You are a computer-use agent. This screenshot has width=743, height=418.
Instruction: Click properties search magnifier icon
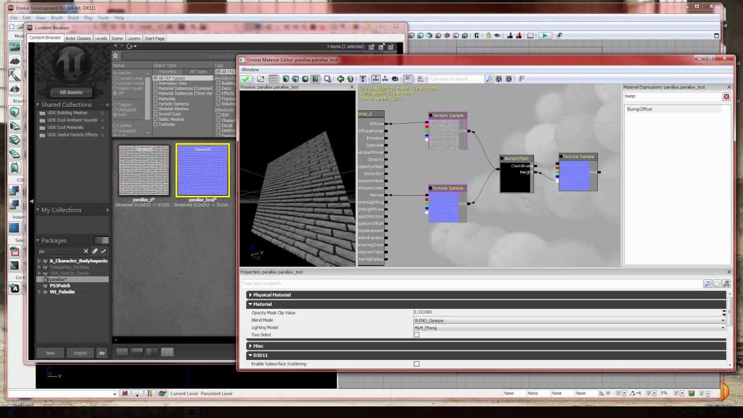[x=708, y=283]
